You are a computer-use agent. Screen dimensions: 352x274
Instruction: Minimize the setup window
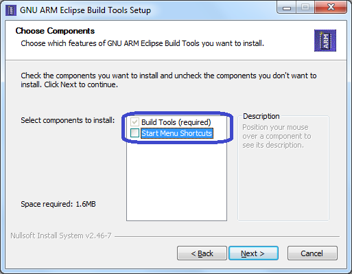coord(287,8)
